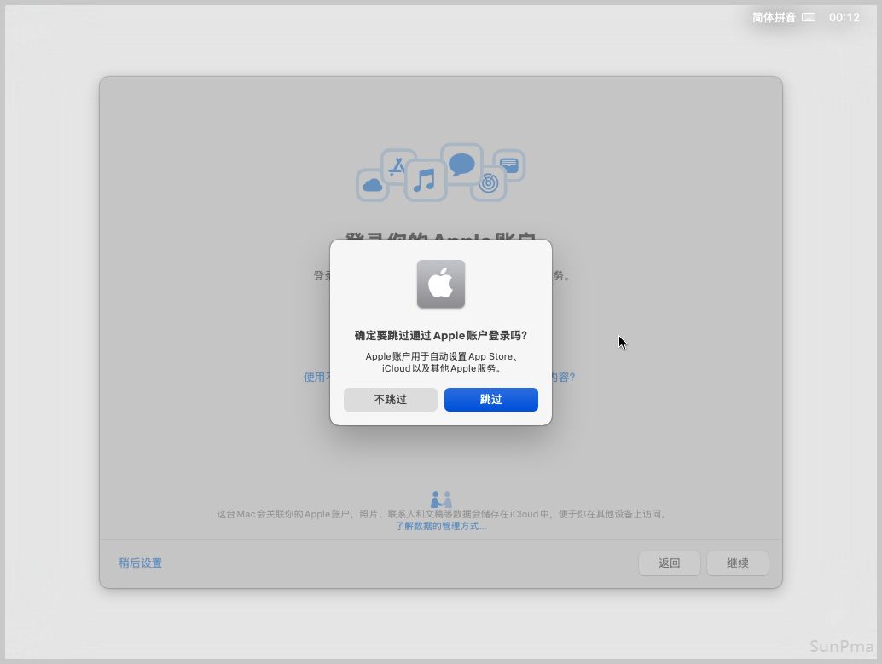Click the Apple logo in the dialog
The height and width of the screenshot is (664, 882).
(x=441, y=284)
